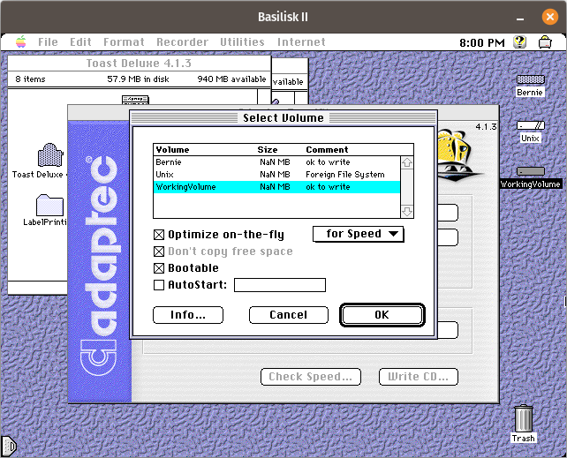Click the Toast Deluxe 4.1.3 window title
567x458 pixels.
pos(139,64)
